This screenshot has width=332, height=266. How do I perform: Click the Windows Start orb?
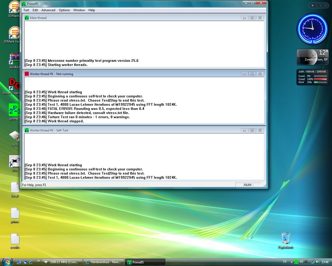[x=7, y=261]
